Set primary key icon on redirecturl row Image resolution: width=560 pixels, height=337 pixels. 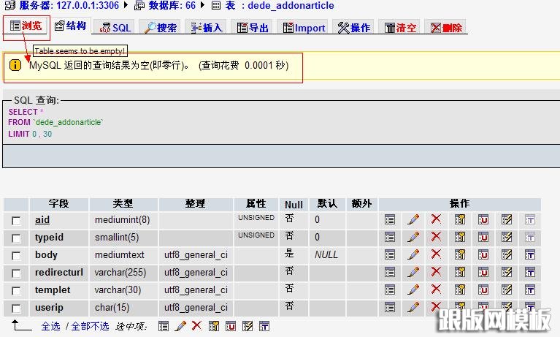(460, 272)
